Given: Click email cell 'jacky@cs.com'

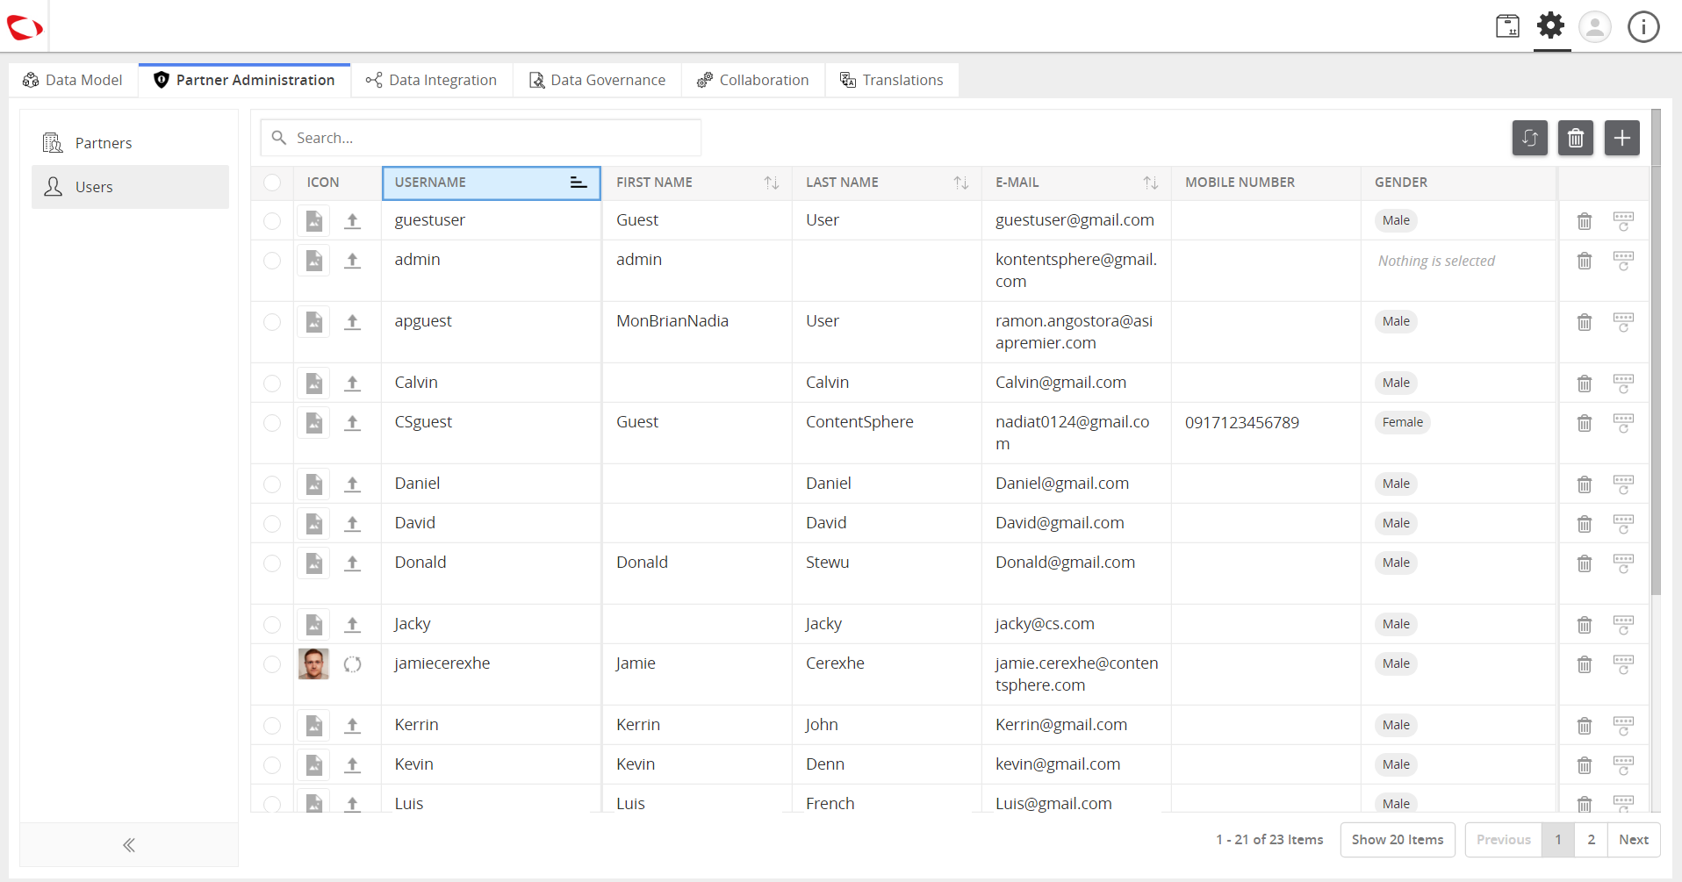Looking at the screenshot, I should [1045, 624].
